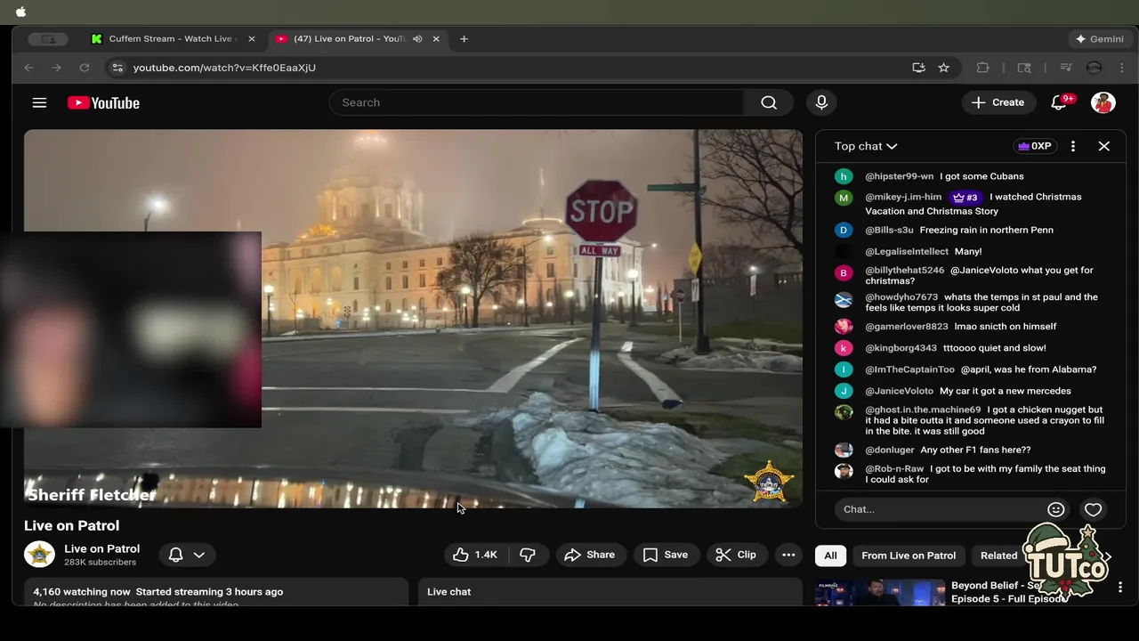Image resolution: width=1139 pixels, height=641 pixels.
Task: Open notifications bell in YouTube header
Action: click(1059, 102)
